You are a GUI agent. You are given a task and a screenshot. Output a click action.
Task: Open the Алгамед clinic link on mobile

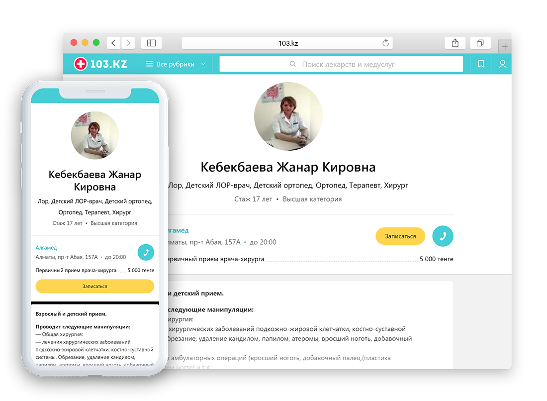(46, 247)
